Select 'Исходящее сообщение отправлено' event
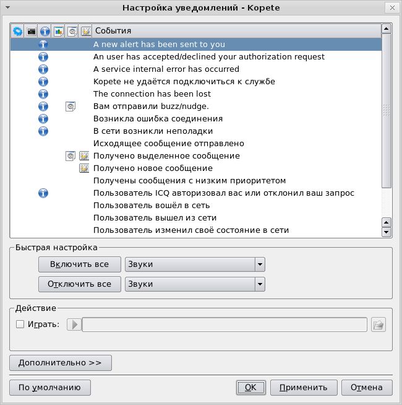Viewport: 402px width, 405px height. pos(168,144)
